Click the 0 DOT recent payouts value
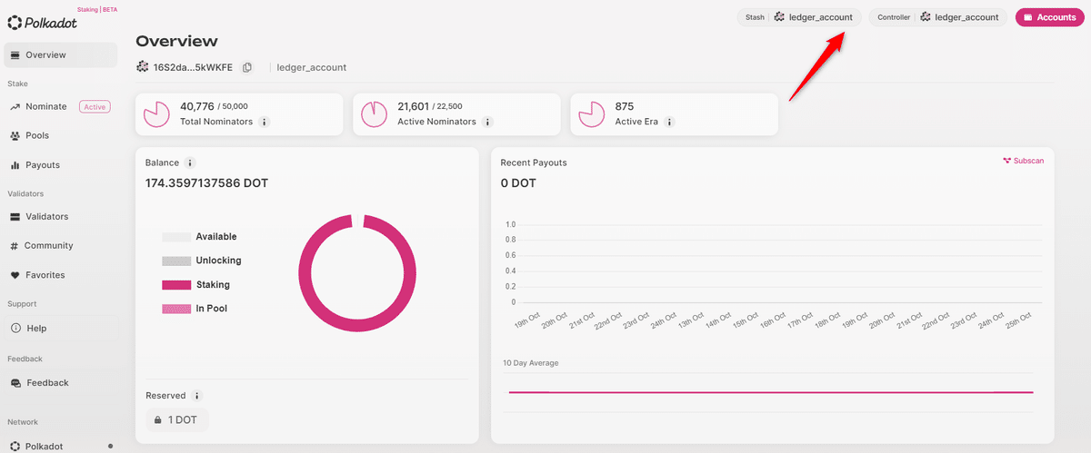Screen dimensions: 1091x453 (x=518, y=183)
